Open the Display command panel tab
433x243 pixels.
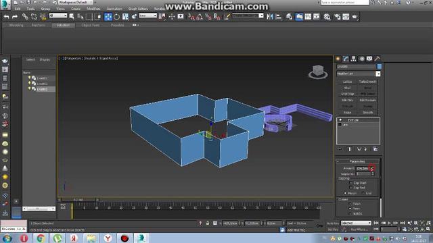[x=369, y=59]
